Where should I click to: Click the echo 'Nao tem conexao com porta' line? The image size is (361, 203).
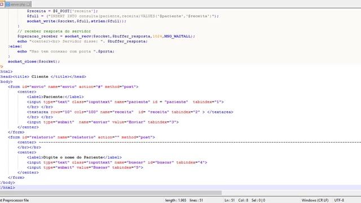tap(66, 51)
